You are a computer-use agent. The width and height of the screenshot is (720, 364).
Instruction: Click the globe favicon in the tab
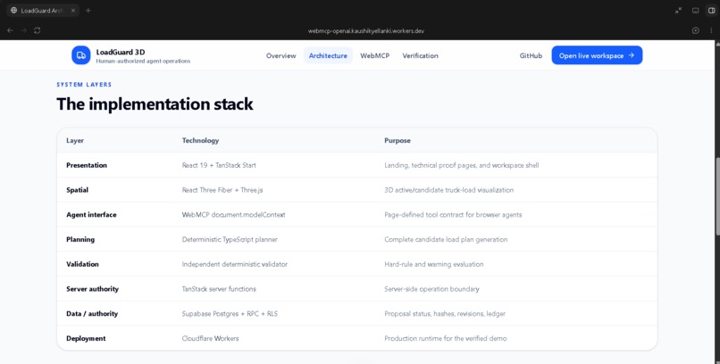coord(13,11)
